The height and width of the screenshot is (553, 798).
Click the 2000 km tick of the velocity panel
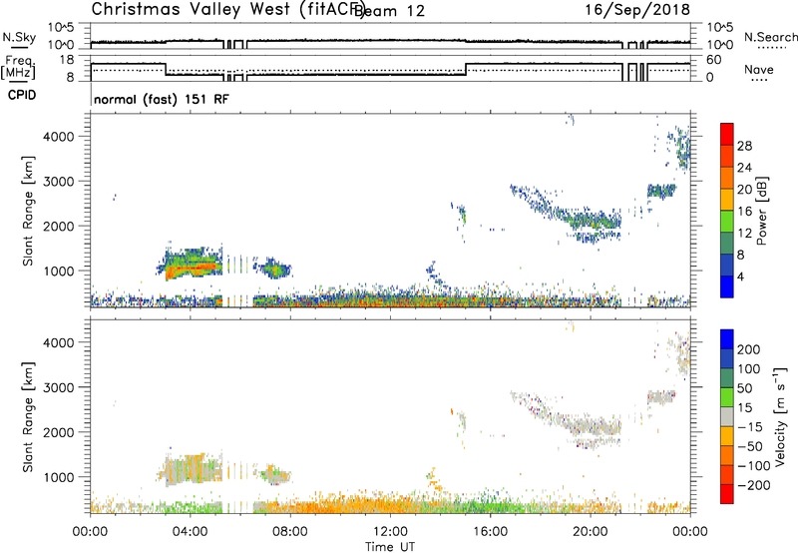[x=59, y=432]
